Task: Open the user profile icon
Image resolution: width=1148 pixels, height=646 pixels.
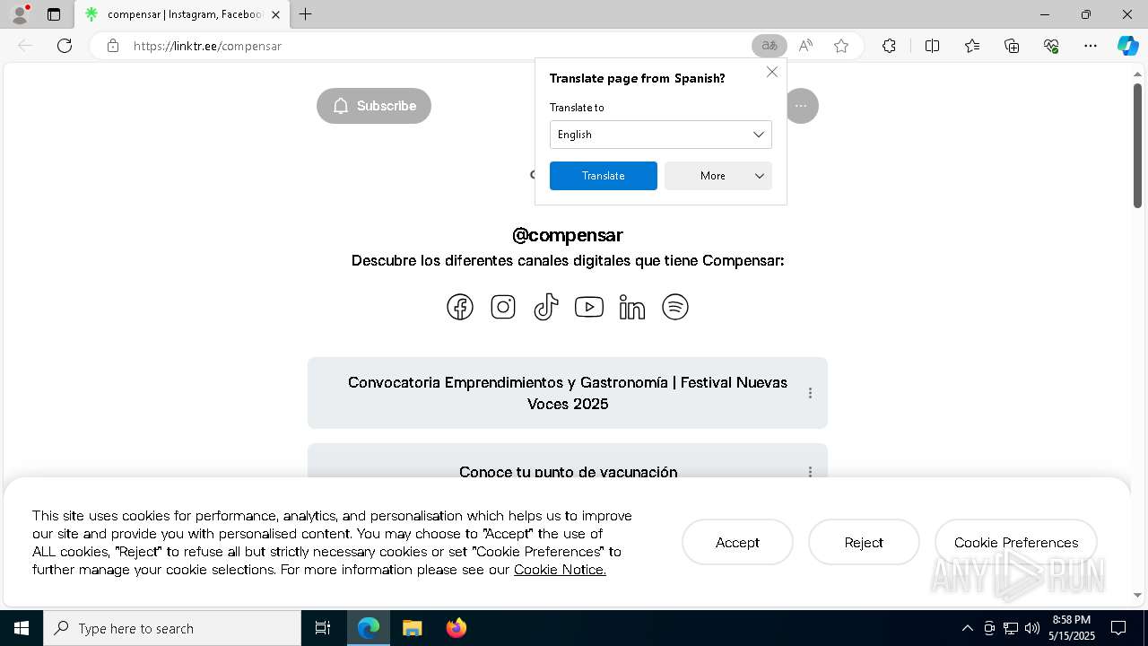Action: 20,14
